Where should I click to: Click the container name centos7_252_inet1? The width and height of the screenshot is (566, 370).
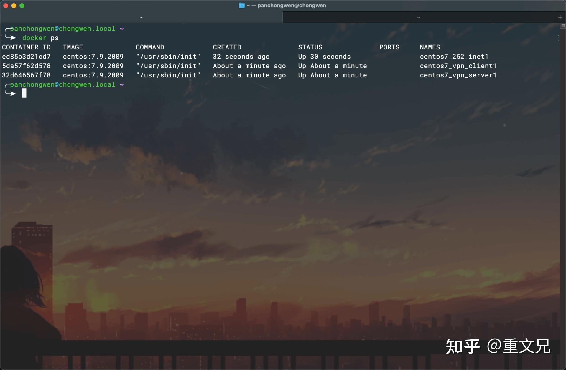[x=454, y=57]
